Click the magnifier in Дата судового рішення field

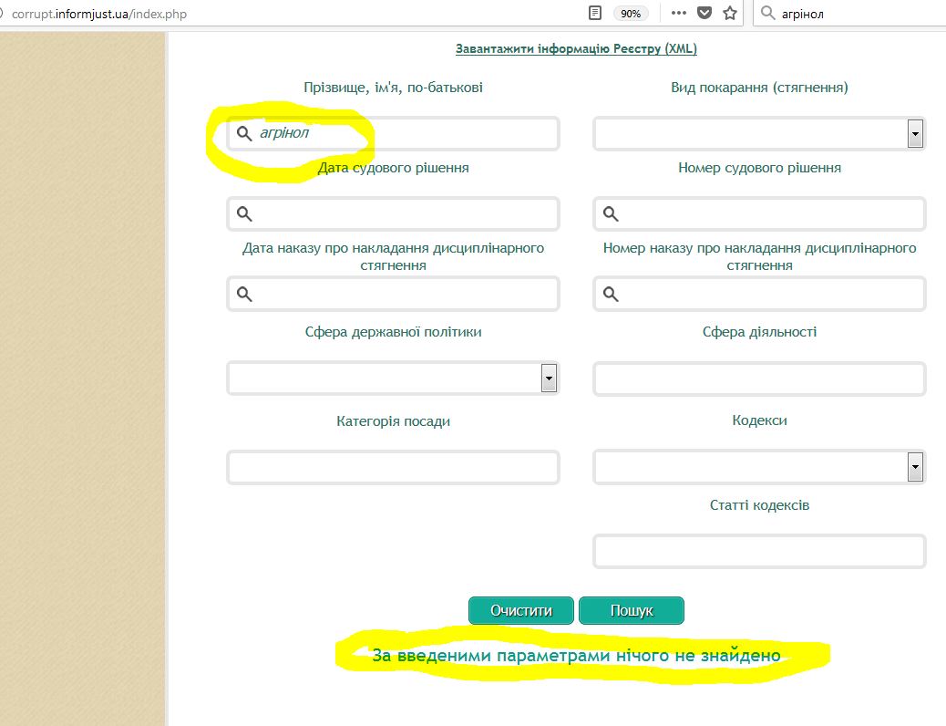[244, 214]
